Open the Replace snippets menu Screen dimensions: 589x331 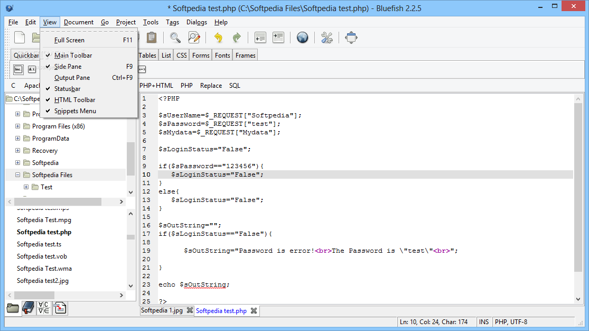click(x=211, y=86)
